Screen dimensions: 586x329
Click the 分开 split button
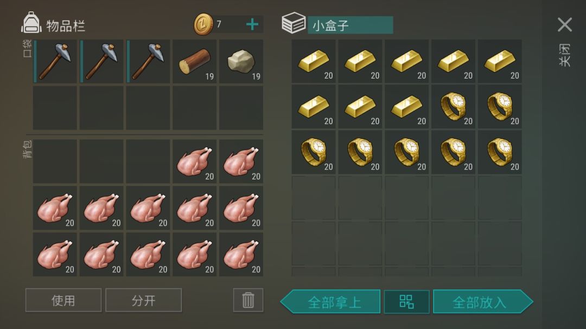(x=143, y=300)
